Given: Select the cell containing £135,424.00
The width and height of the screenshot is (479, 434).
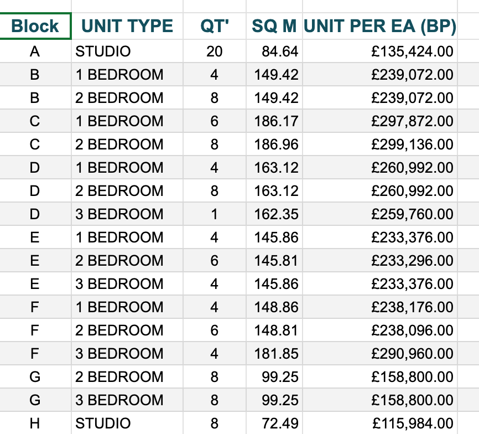Looking at the screenshot, I should pos(413,51).
